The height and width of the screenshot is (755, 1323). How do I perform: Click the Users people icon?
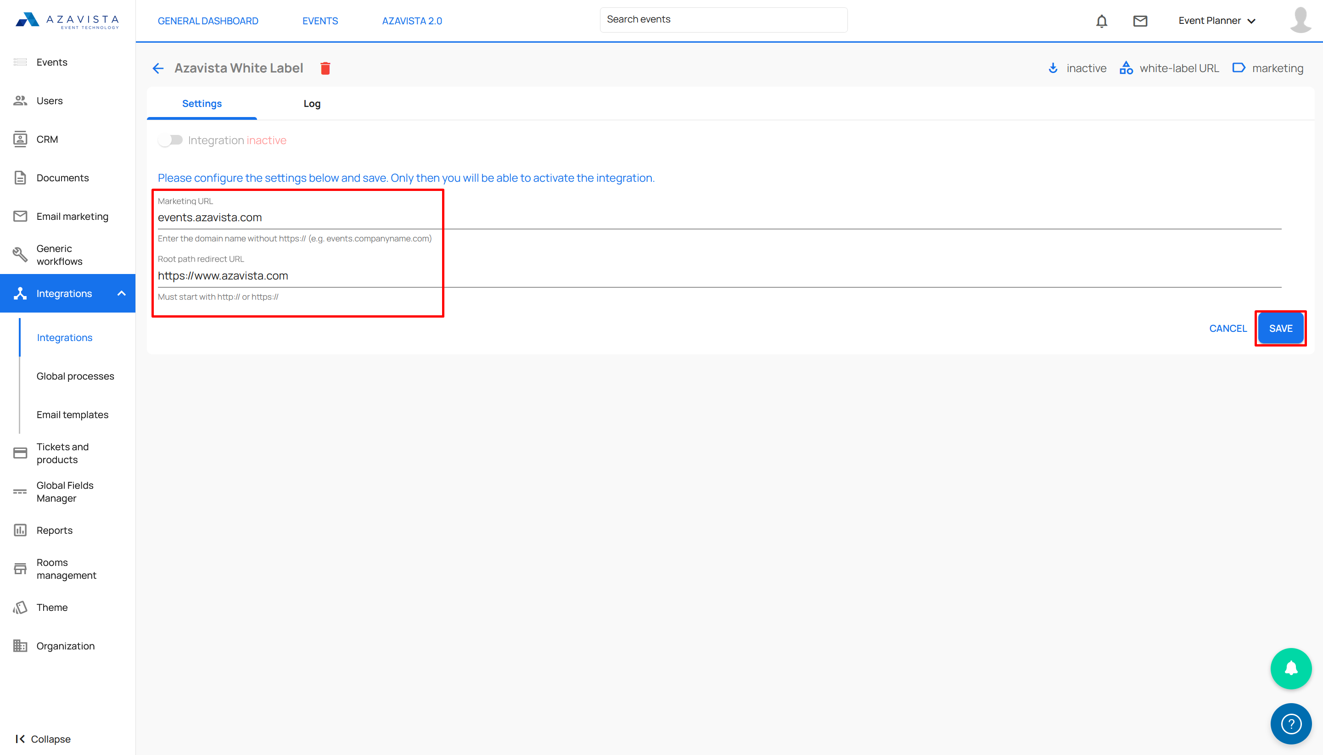pyautogui.click(x=20, y=101)
